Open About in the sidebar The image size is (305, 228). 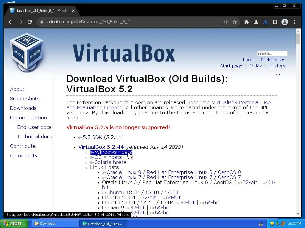point(17,89)
